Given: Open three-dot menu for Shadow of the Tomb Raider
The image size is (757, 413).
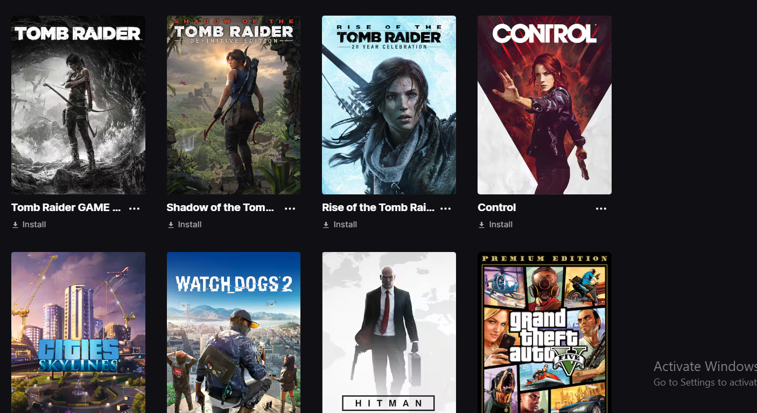Looking at the screenshot, I should click(x=290, y=208).
